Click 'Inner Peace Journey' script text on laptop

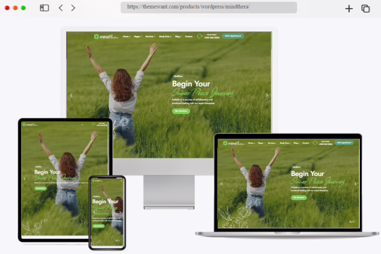click(318, 181)
